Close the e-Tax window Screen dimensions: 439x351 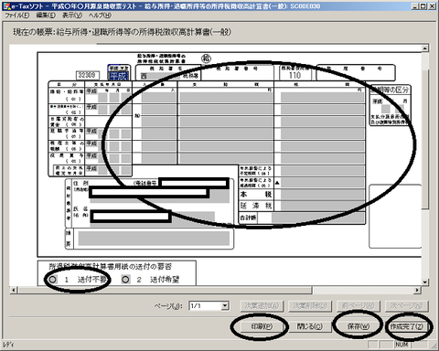click(x=433, y=6)
